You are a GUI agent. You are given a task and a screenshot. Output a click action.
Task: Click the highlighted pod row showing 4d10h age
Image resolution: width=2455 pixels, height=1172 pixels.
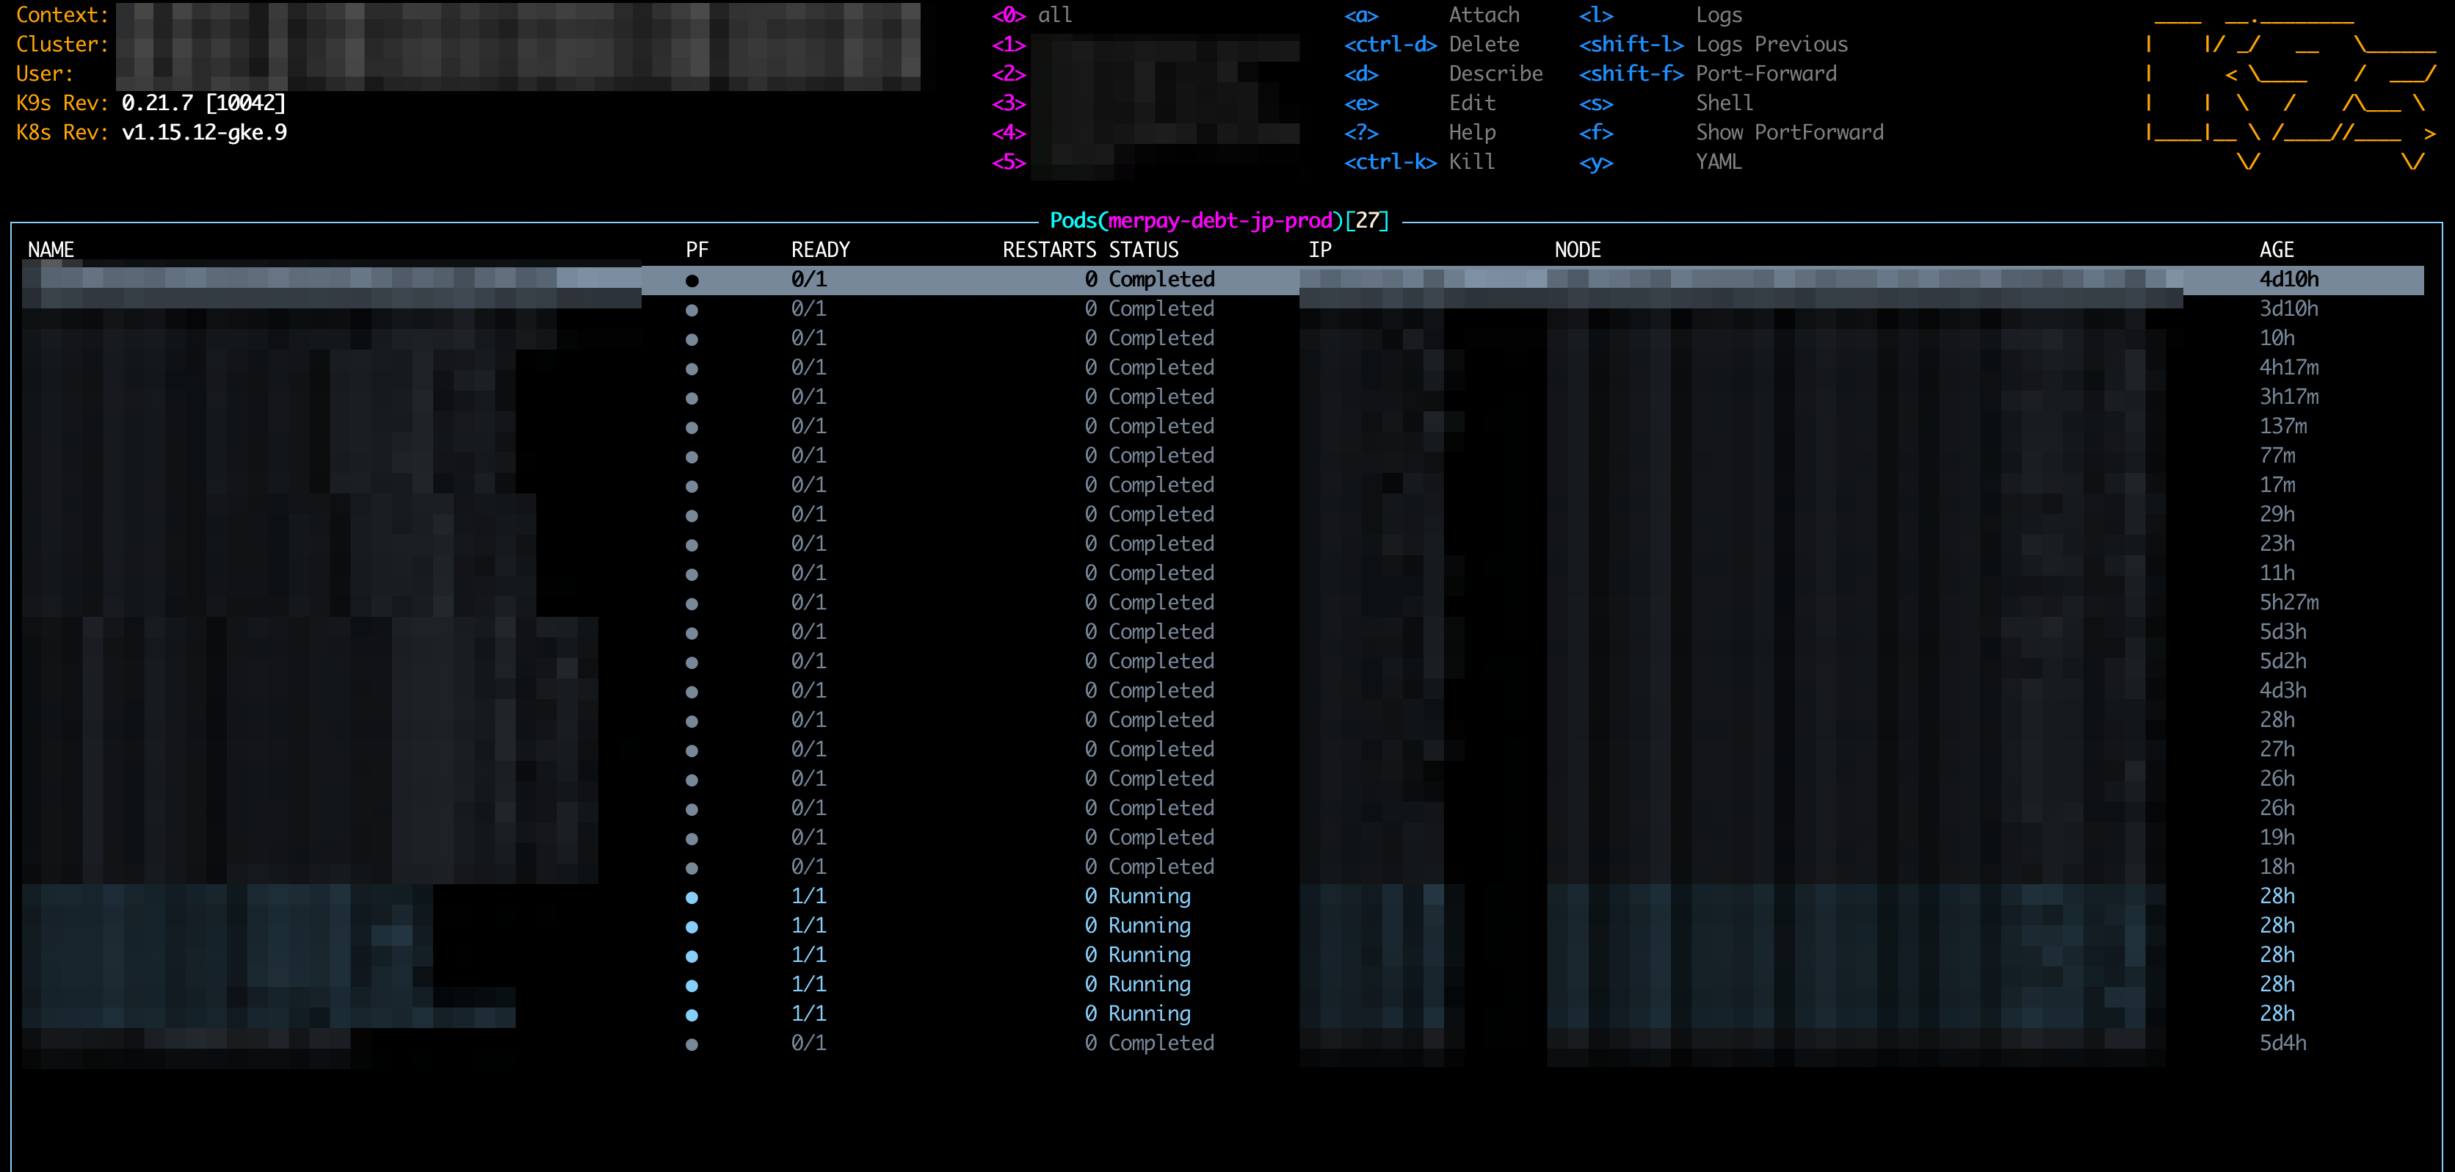pos(1144,279)
